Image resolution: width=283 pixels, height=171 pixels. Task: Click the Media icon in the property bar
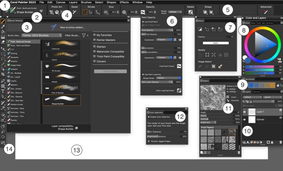(x=190, y=12)
